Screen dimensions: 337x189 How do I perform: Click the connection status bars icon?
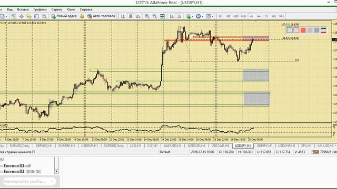[315, 152]
